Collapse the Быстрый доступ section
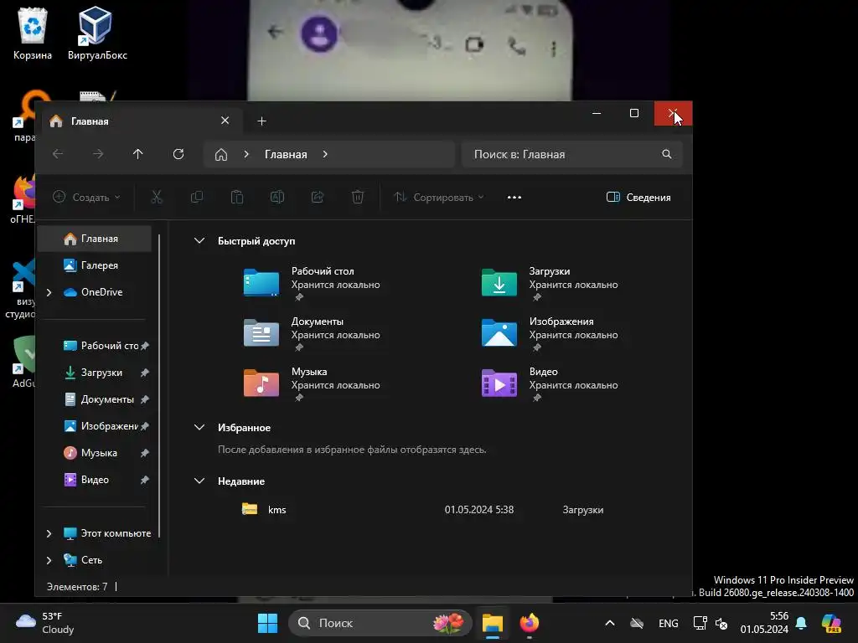The image size is (858, 643). (x=199, y=240)
